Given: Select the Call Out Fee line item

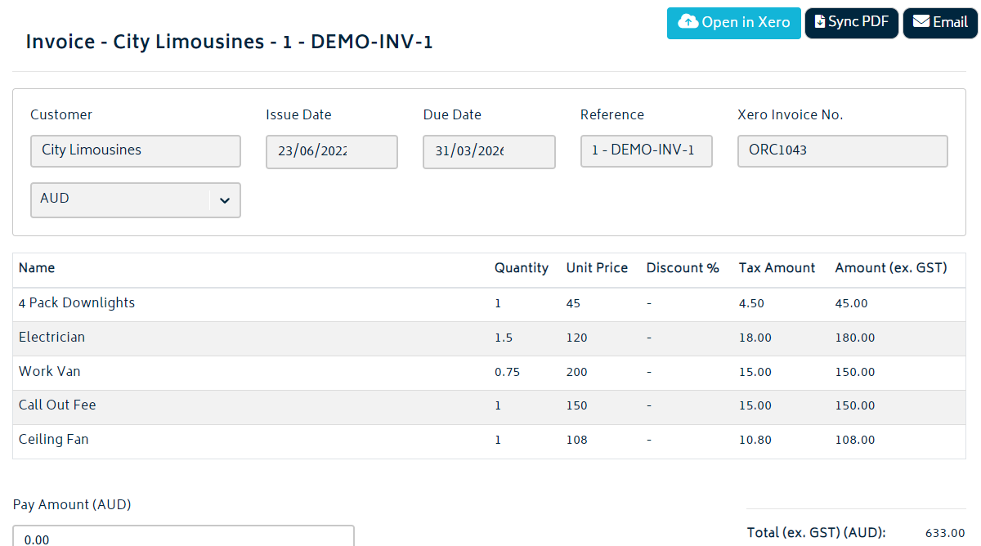Looking at the screenshot, I should tap(57, 405).
